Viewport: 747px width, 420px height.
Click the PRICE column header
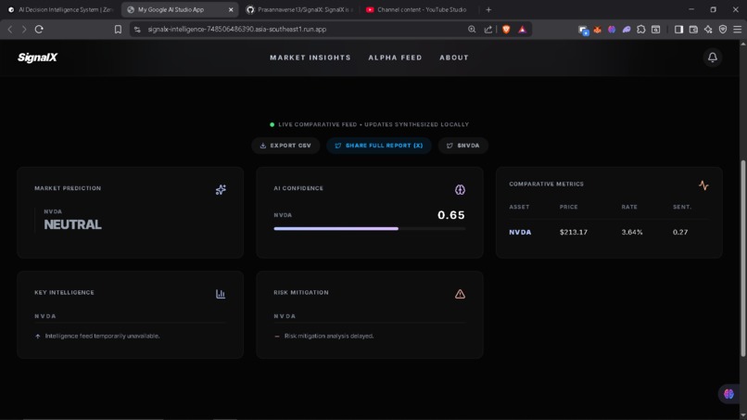tap(568, 207)
